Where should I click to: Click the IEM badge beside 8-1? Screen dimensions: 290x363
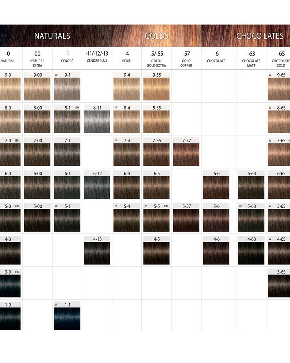click(76, 108)
